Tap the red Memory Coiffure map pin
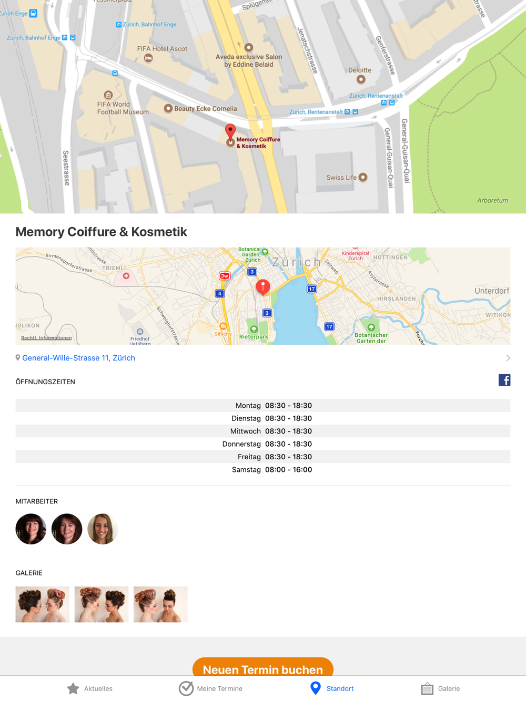Screen dimensions: 526x701 [x=230, y=131]
